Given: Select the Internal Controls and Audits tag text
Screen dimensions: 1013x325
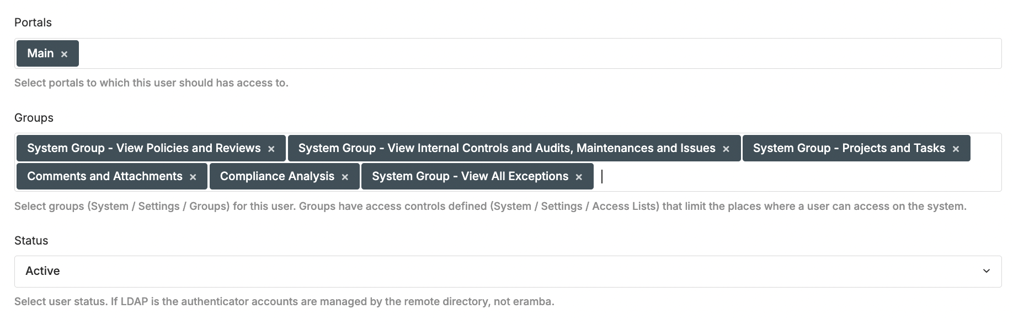Looking at the screenshot, I should (506, 148).
